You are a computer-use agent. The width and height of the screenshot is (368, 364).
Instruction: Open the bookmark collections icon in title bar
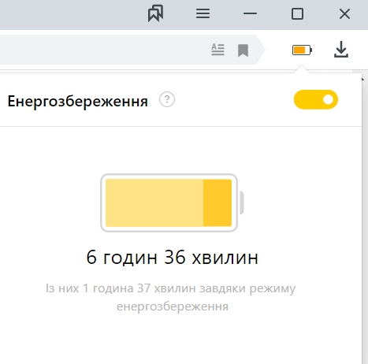(x=155, y=13)
